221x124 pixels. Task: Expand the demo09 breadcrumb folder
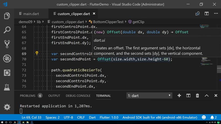tap(27, 22)
